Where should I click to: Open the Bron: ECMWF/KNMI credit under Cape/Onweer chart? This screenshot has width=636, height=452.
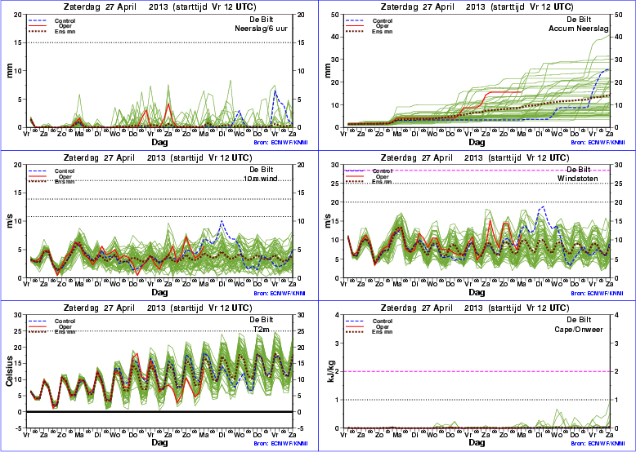(598, 444)
